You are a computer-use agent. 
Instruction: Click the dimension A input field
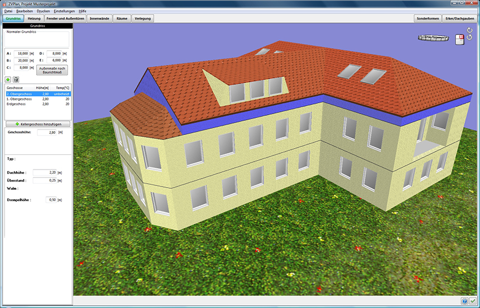click(21, 53)
